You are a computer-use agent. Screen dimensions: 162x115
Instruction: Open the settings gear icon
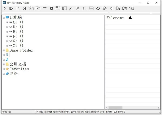point(52,9)
